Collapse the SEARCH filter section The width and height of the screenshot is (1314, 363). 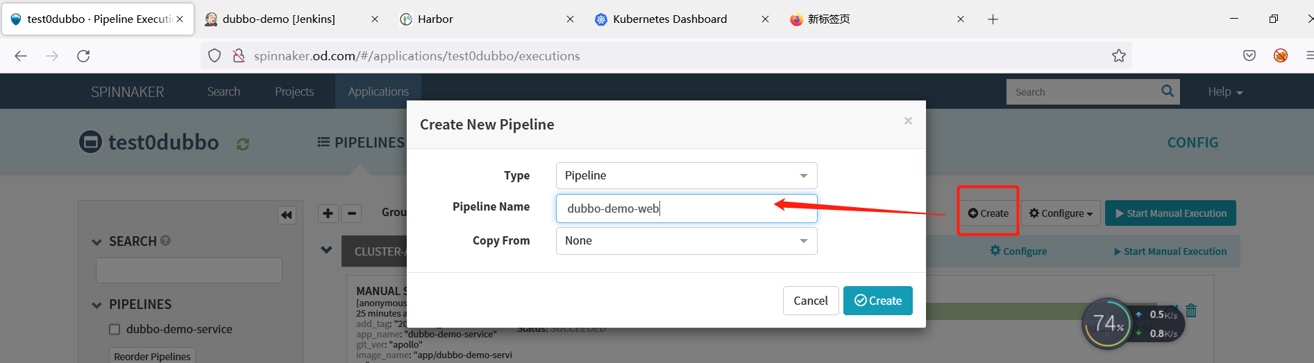pos(97,242)
